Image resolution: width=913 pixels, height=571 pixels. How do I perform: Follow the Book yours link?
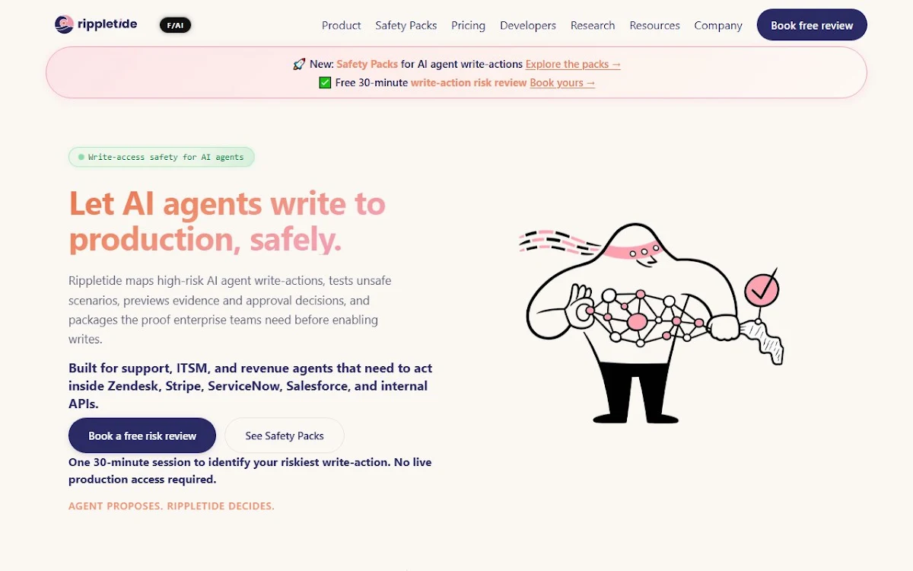(562, 83)
